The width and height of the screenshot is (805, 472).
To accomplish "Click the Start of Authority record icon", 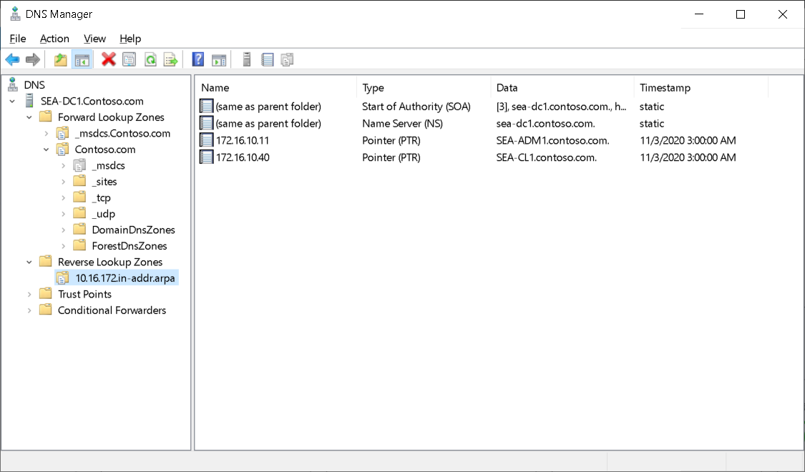I will pyautogui.click(x=206, y=106).
